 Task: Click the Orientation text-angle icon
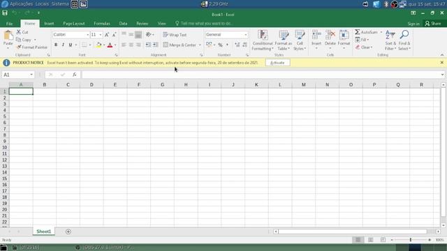(x=149, y=34)
